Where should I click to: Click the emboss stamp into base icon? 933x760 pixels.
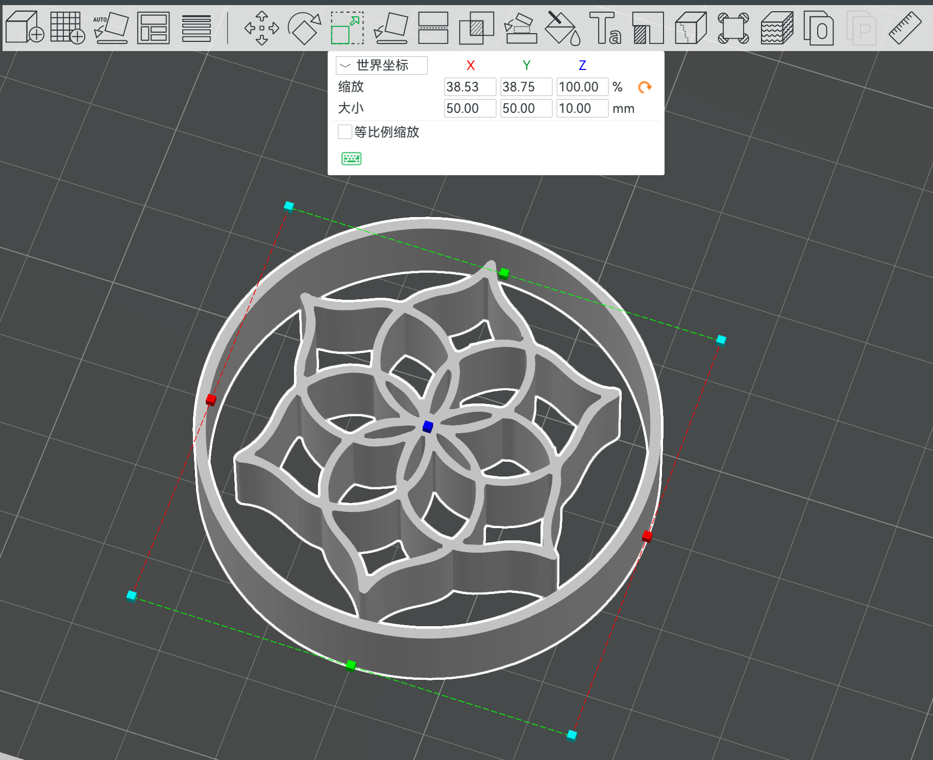[x=520, y=28]
